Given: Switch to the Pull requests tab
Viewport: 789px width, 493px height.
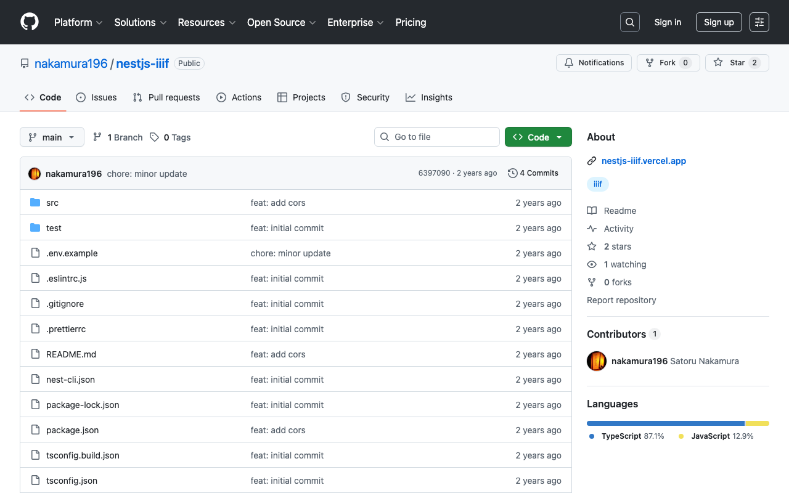Looking at the screenshot, I should (x=166, y=97).
